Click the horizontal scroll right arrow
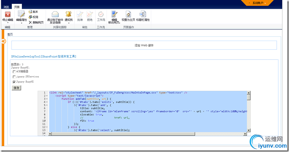Screen dimensions: 289x152 [245, 134]
